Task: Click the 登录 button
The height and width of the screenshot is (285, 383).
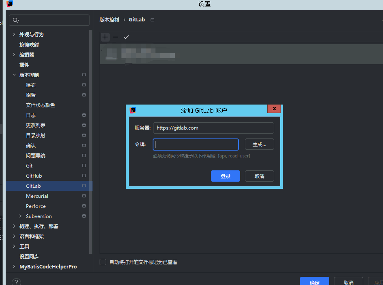Action: 225,176
